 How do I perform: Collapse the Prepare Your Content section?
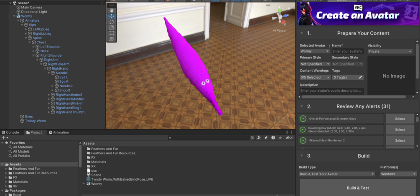302,33
